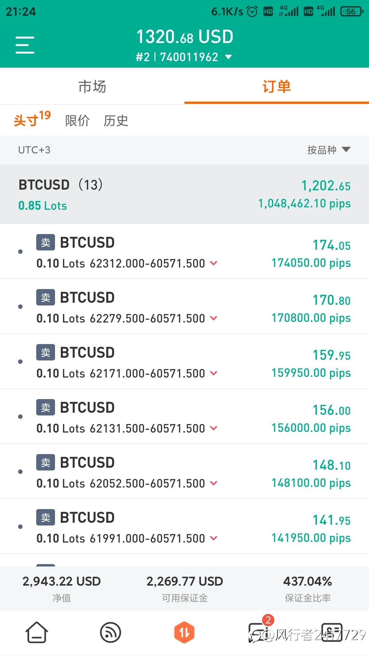Tap the battery indicator in status bar

pos(351,12)
